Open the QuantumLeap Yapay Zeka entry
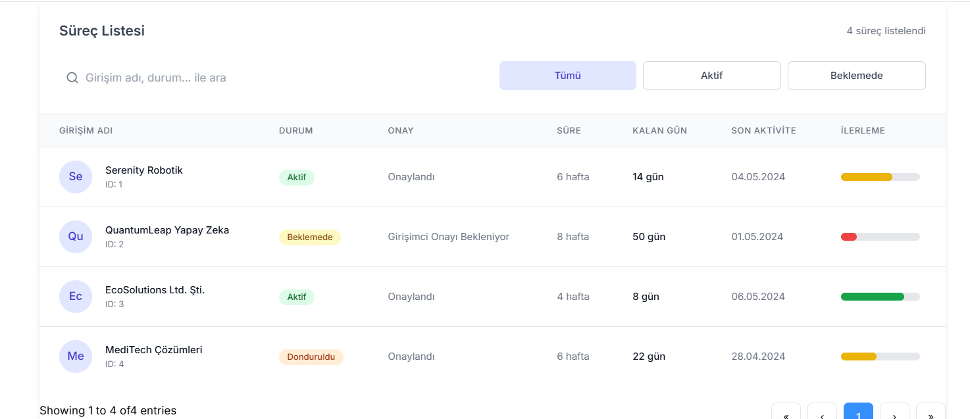Viewport: 970px width, 419px height. point(167,230)
